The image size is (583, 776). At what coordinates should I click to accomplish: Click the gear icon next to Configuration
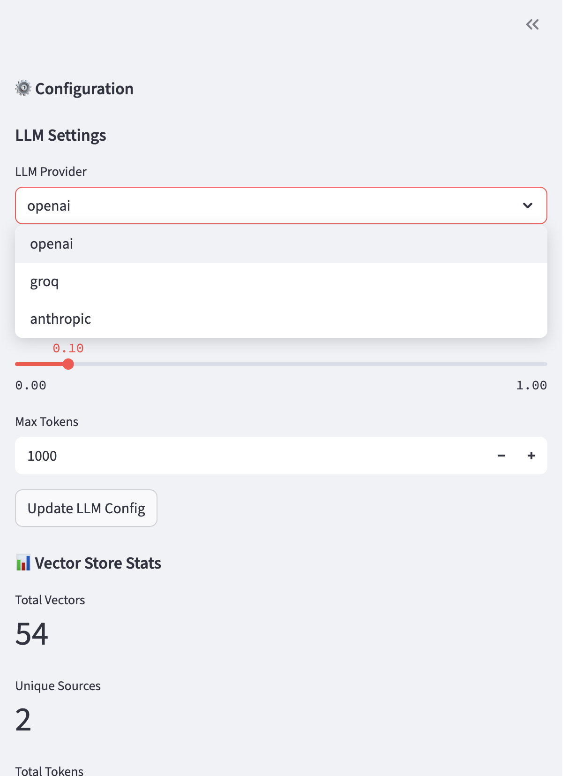(23, 88)
